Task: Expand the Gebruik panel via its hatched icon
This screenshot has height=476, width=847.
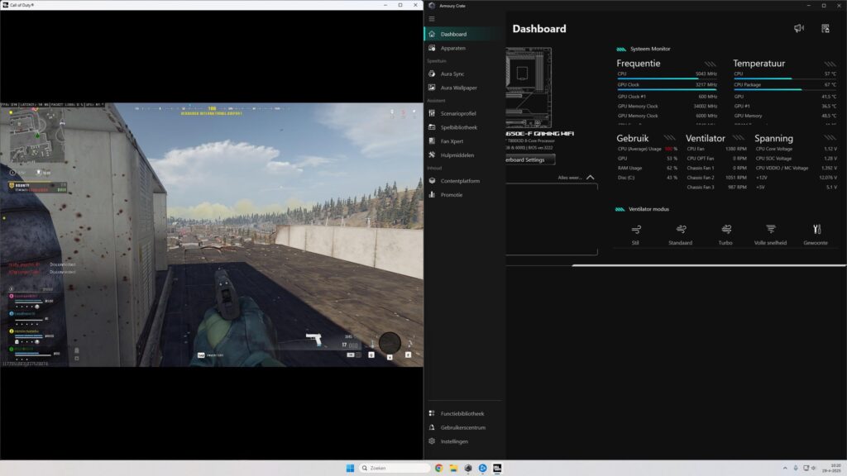Action: (670, 138)
